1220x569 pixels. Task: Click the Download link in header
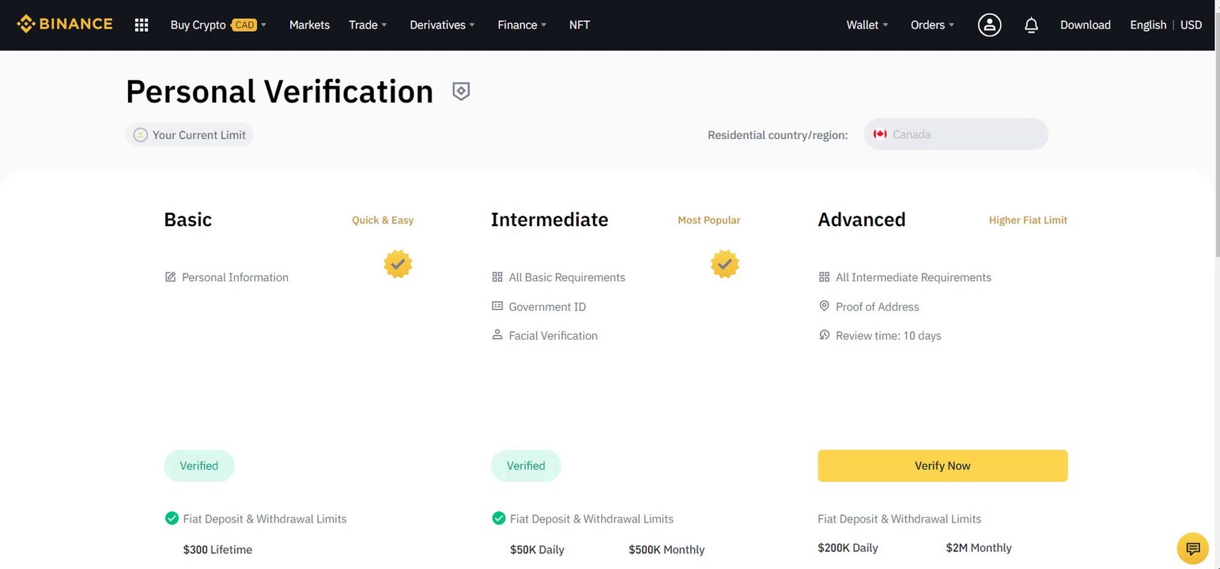click(1085, 25)
